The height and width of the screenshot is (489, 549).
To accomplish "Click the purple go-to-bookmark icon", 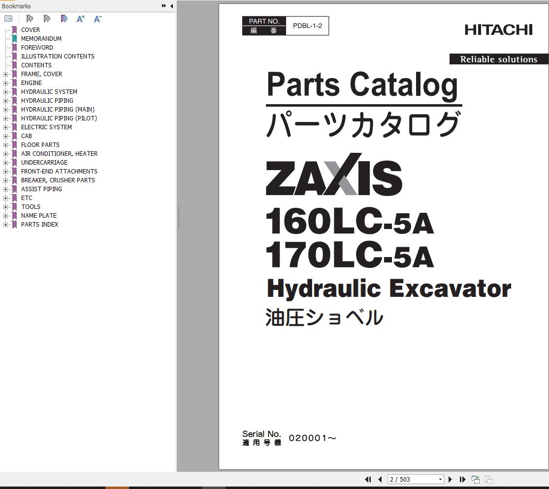I will (x=64, y=19).
